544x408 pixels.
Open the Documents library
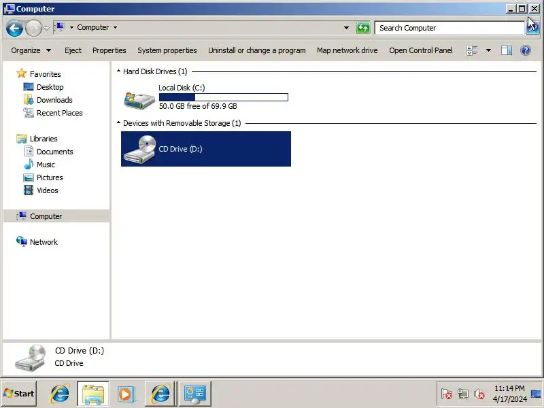pyautogui.click(x=55, y=152)
